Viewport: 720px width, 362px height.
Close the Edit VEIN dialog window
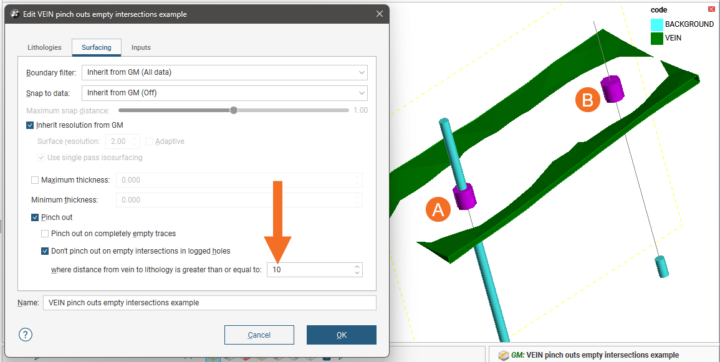(x=380, y=14)
